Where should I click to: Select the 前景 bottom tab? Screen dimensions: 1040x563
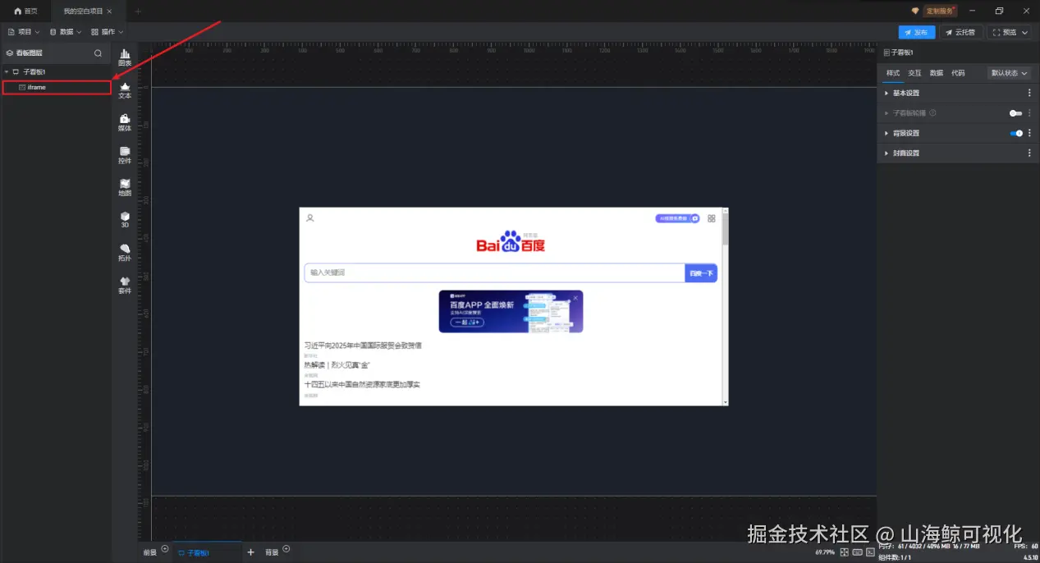click(149, 553)
